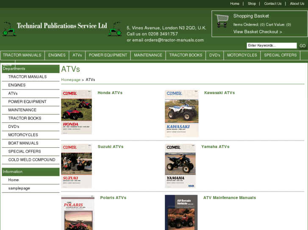The image size is (308, 230).
Task: Open ATV Maintenance Manuals category link
Action: click(x=230, y=198)
